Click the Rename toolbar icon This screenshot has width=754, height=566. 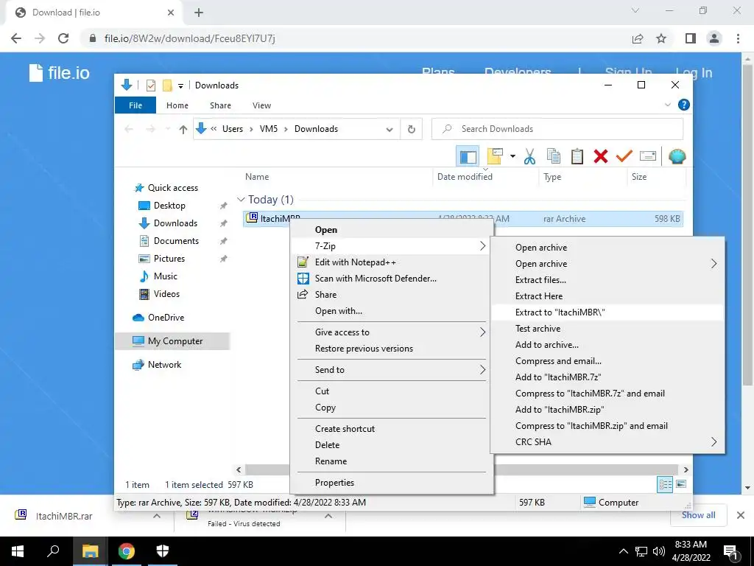[x=648, y=156]
